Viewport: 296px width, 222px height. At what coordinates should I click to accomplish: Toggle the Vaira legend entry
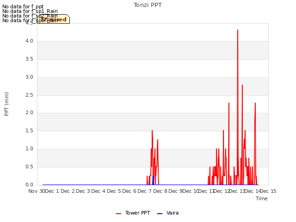click(x=168, y=213)
